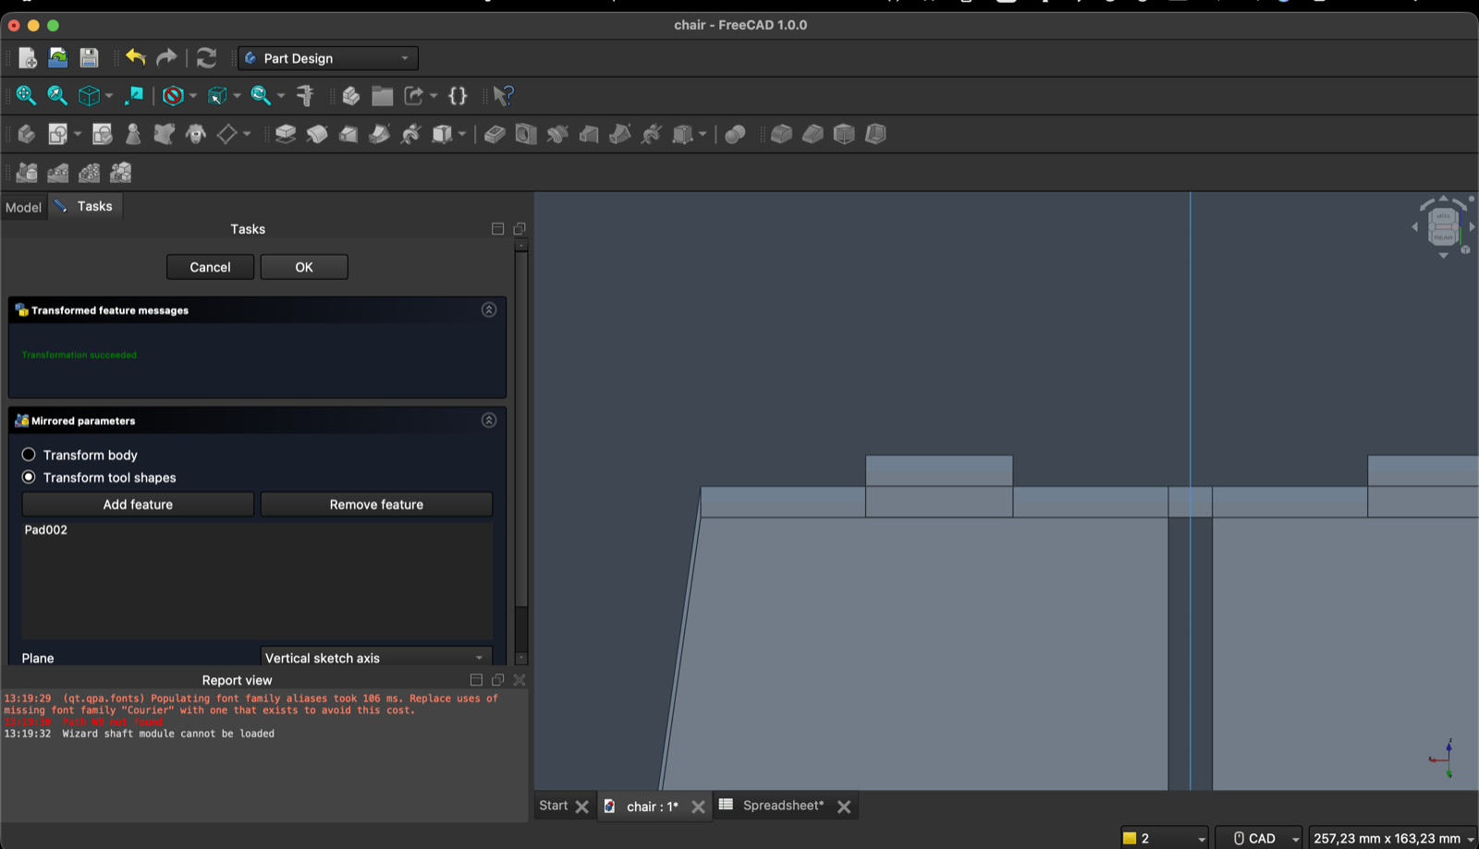Select the Pad tool
Viewport: 1479px width, 849px height.
(286, 135)
